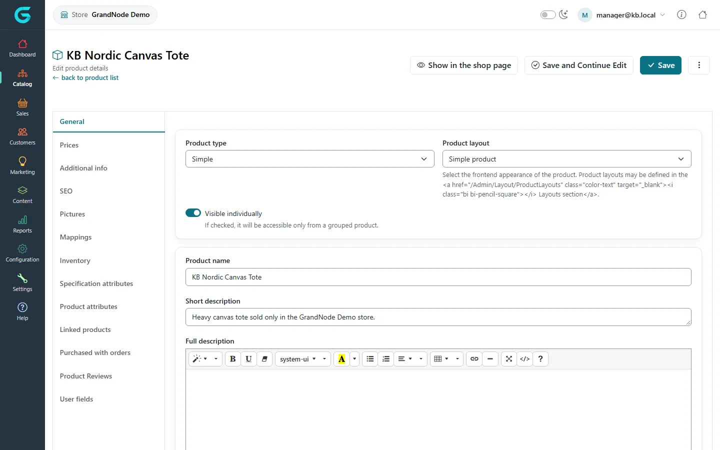Click Show in the shop page
The height and width of the screenshot is (450, 720).
[x=464, y=65]
